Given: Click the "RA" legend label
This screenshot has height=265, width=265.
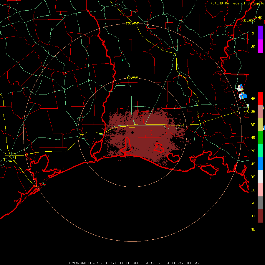Looking at the screenshot, I should (253, 151).
